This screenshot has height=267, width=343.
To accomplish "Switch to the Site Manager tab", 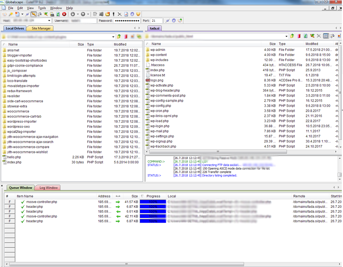I will pyautogui.click(x=41, y=28).
